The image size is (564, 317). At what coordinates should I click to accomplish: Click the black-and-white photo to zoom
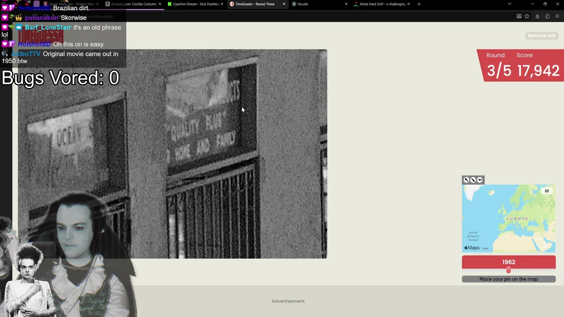coord(172,154)
